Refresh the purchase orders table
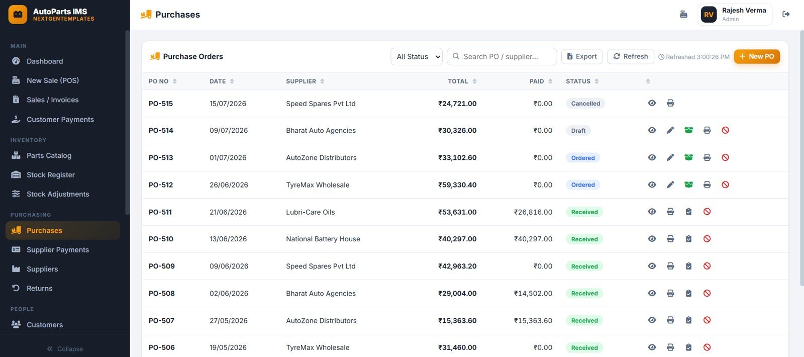 click(x=631, y=56)
